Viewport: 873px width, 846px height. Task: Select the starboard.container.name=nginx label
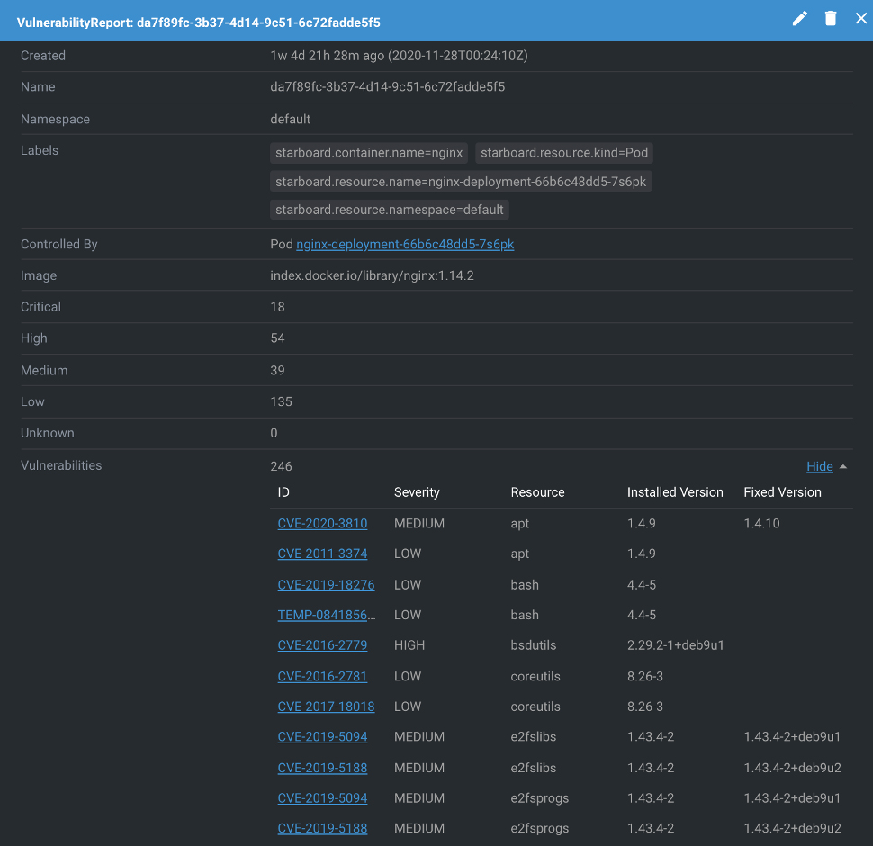click(369, 153)
